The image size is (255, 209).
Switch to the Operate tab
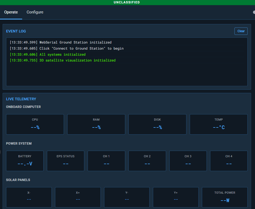coord(11,12)
